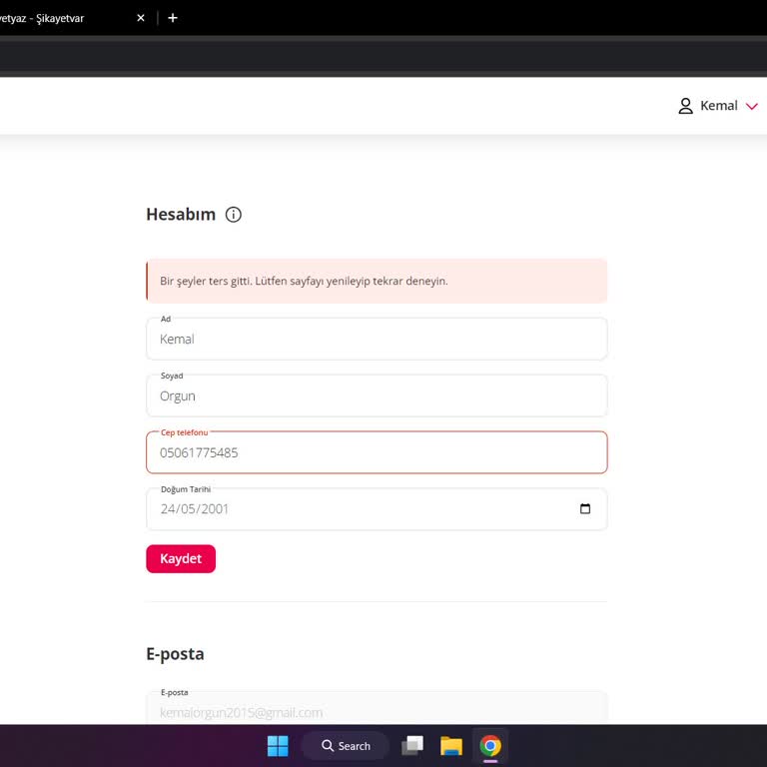The width and height of the screenshot is (767, 767).
Task: Focus the Ad field containing Kemal
Action: (377, 339)
